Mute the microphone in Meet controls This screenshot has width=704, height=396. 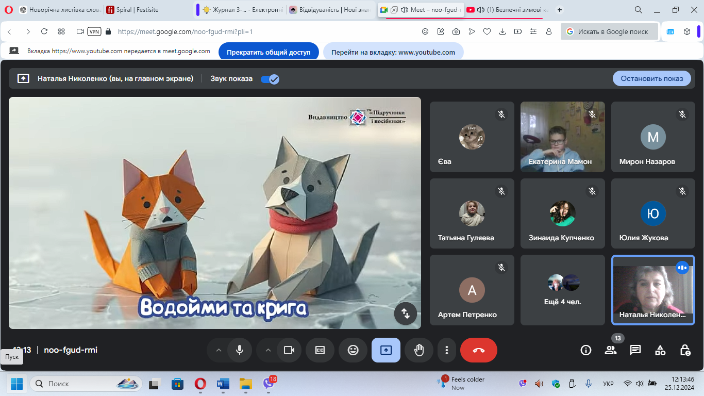[x=240, y=350]
